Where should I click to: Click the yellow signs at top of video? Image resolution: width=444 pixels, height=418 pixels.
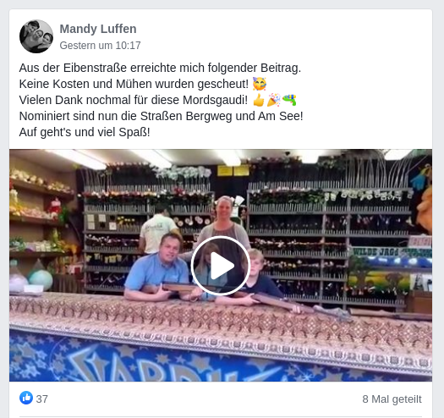tap(233, 171)
